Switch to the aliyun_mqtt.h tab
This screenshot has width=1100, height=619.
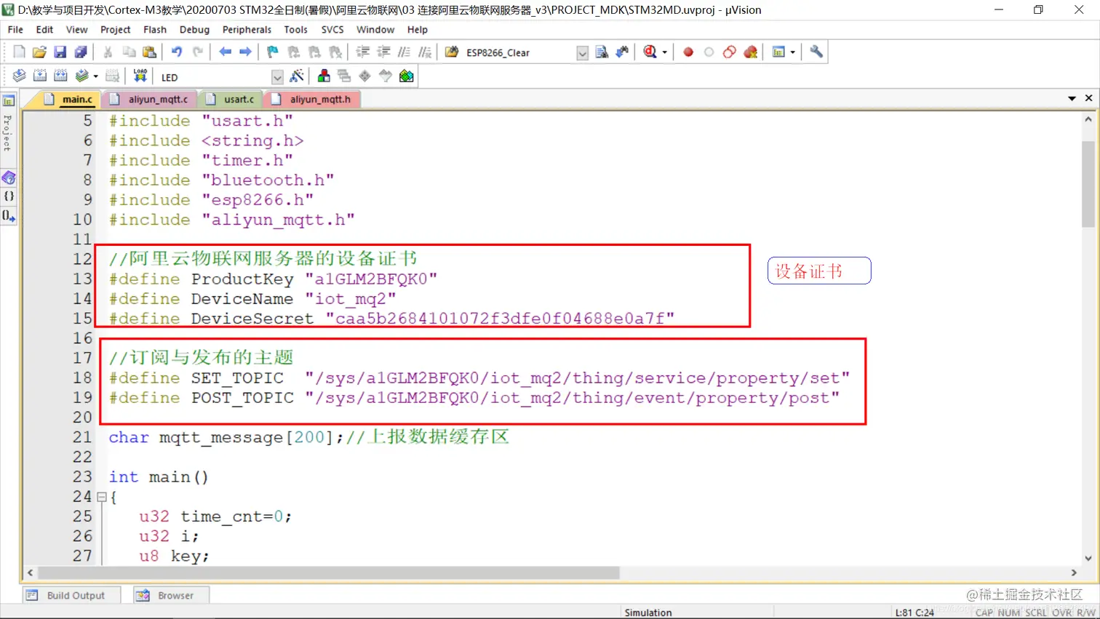click(x=313, y=99)
